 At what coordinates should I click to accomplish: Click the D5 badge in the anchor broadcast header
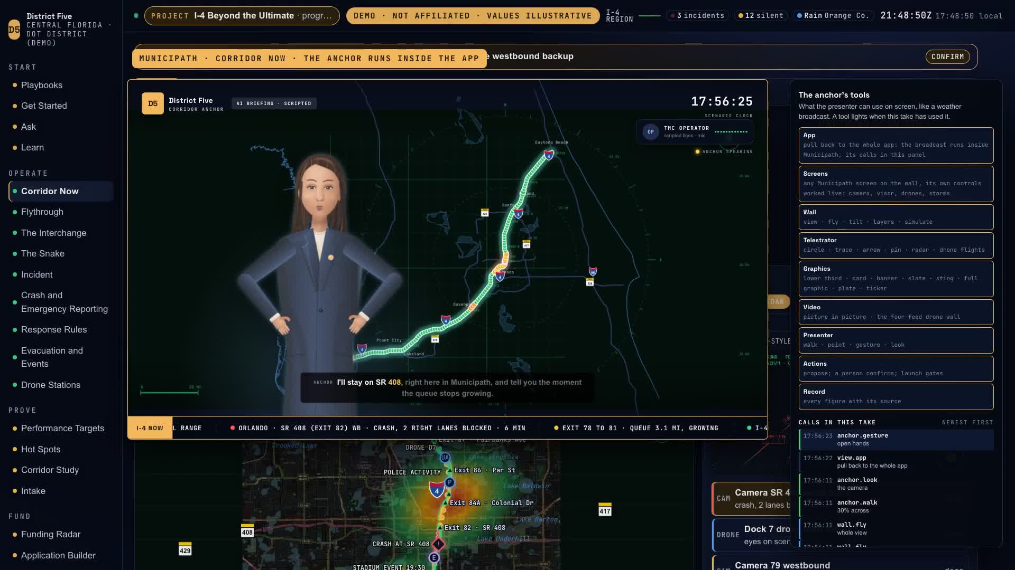pos(153,103)
